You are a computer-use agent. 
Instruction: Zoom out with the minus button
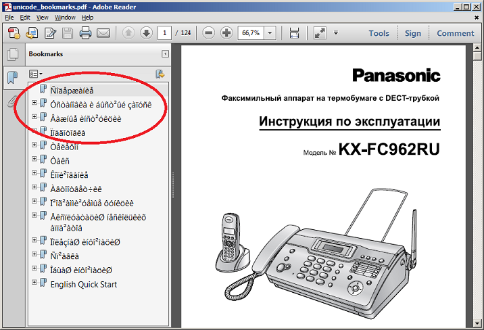coord(208,33)
